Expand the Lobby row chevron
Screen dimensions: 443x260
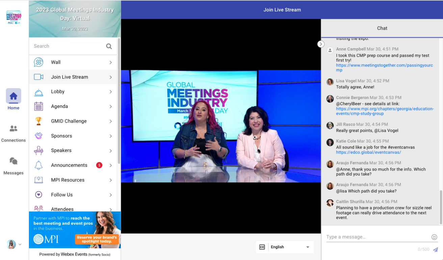coord(110,92)
